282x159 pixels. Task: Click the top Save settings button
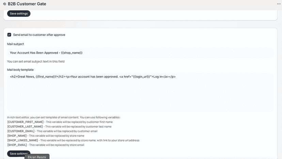pyautogui.click(x=19, y=14)
